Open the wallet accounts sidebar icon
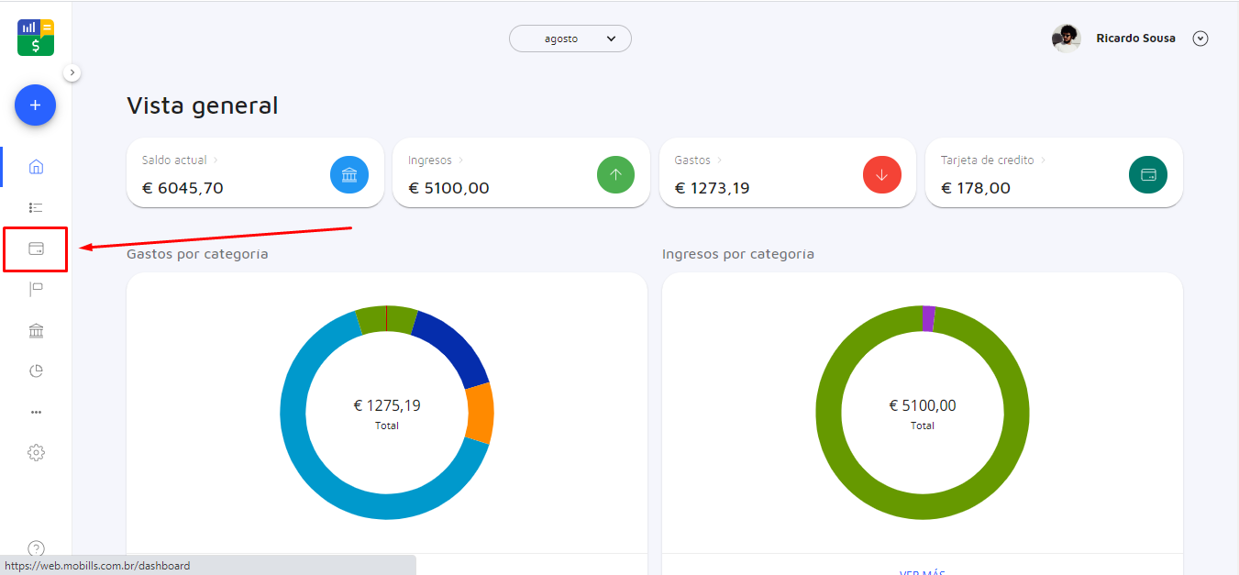The image size is (1239, 575). [36, 249]
